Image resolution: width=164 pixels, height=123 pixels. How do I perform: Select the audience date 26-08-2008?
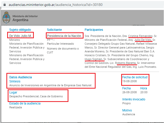pyautogui.click(x=129, y=92)
